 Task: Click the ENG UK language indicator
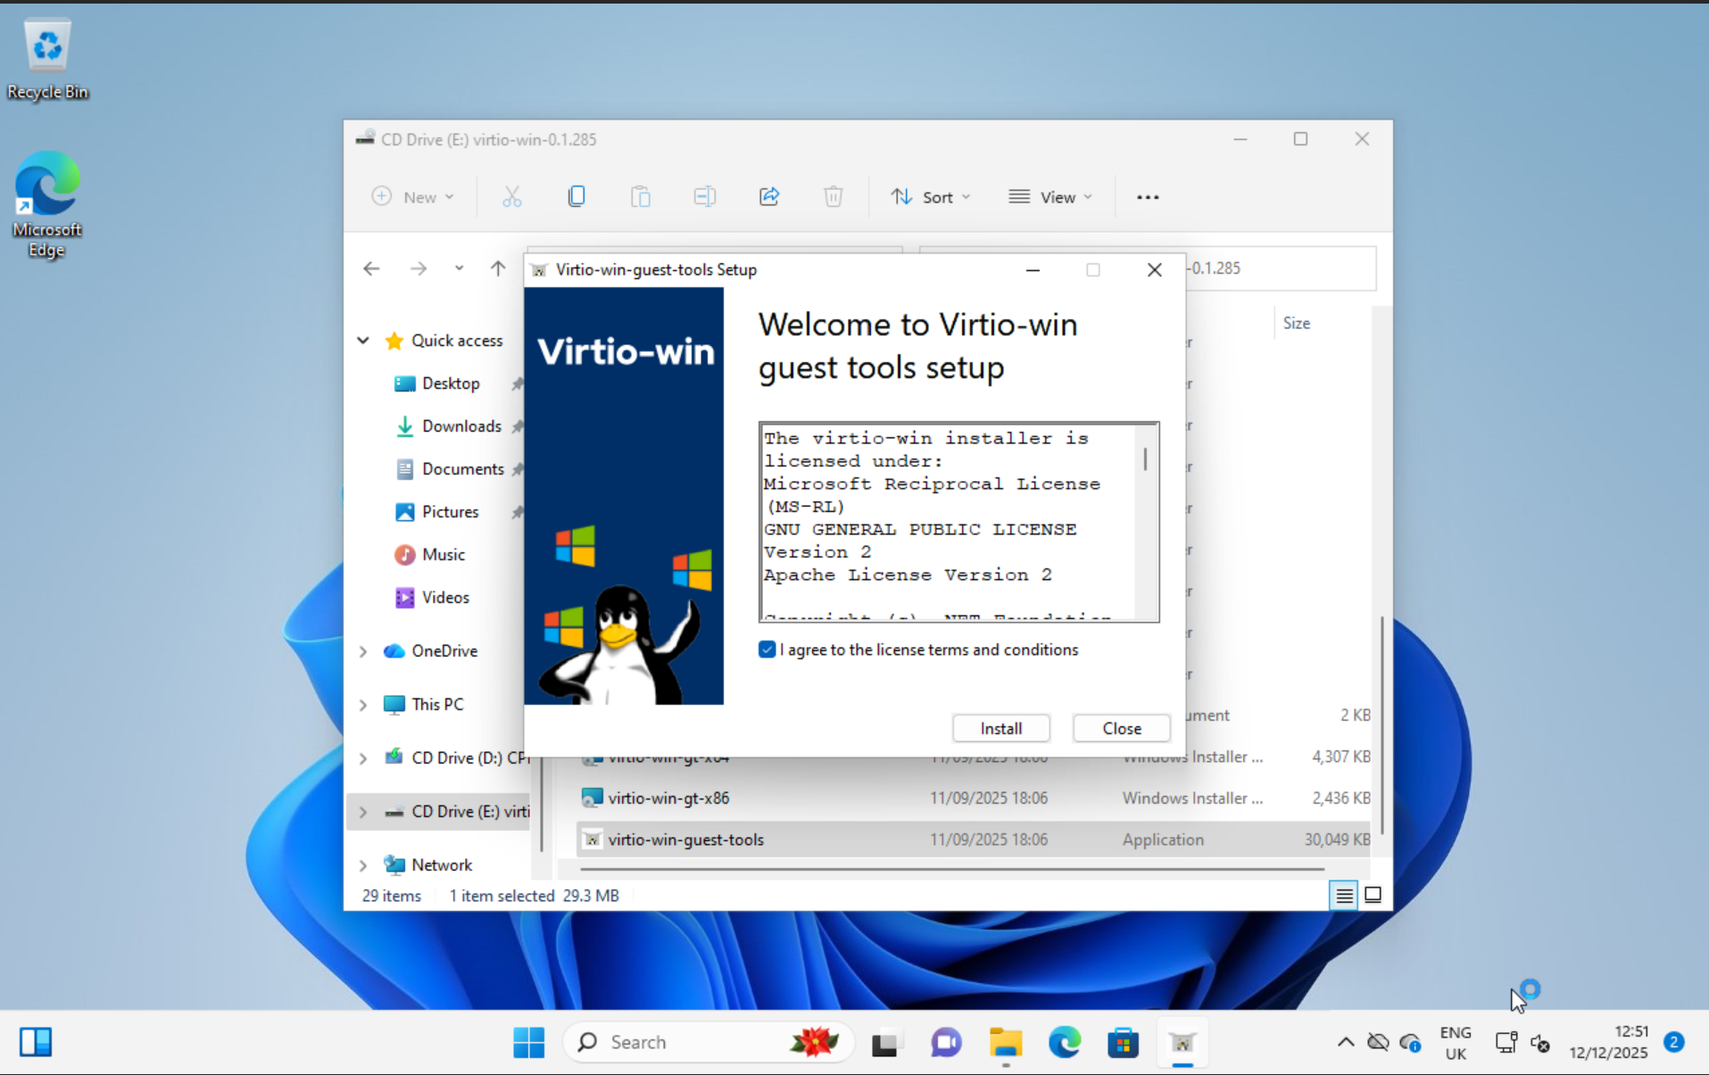1456,1042
